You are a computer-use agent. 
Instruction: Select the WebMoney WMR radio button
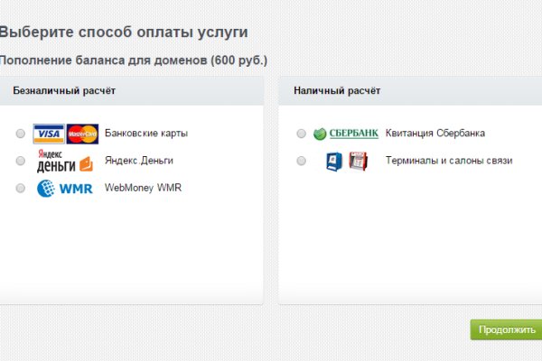point(21,189)
